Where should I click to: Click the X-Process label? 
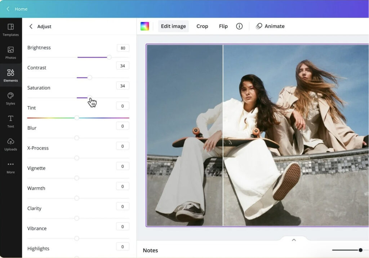click(x=38, y=148)
